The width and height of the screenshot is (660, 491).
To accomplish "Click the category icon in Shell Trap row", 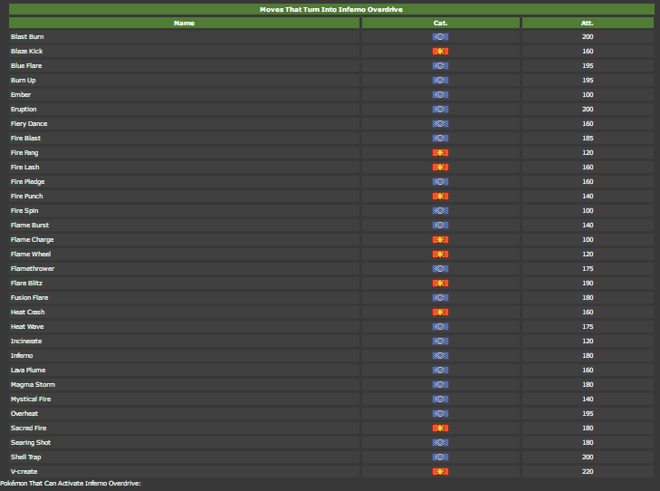I will pyautogui.click(x=440, y=457).
